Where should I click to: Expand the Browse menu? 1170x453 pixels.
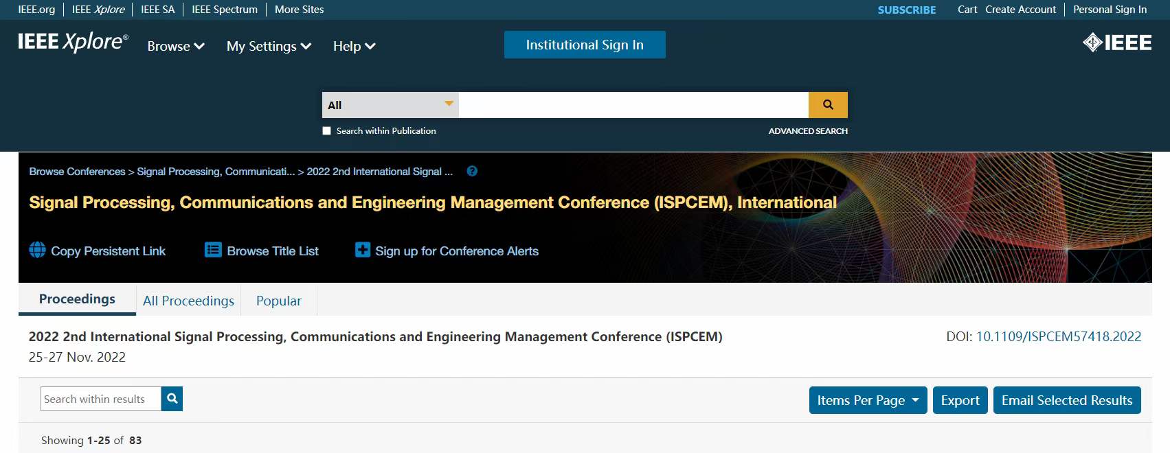pos(176,46)
